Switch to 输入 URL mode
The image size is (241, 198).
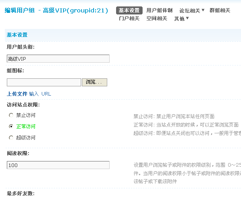click(40, 94)
